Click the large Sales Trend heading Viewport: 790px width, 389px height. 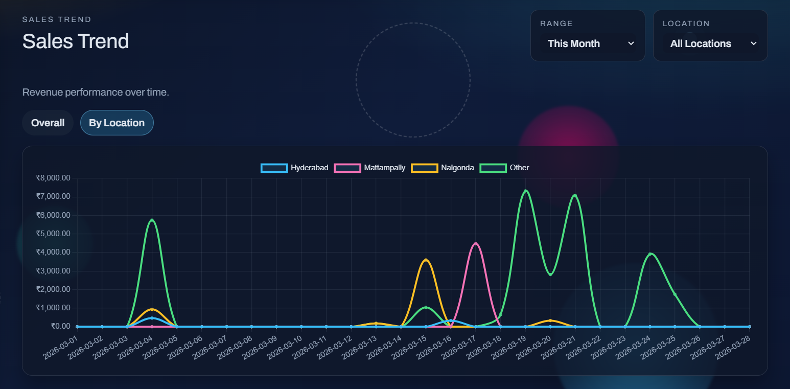tap(76, 41)
